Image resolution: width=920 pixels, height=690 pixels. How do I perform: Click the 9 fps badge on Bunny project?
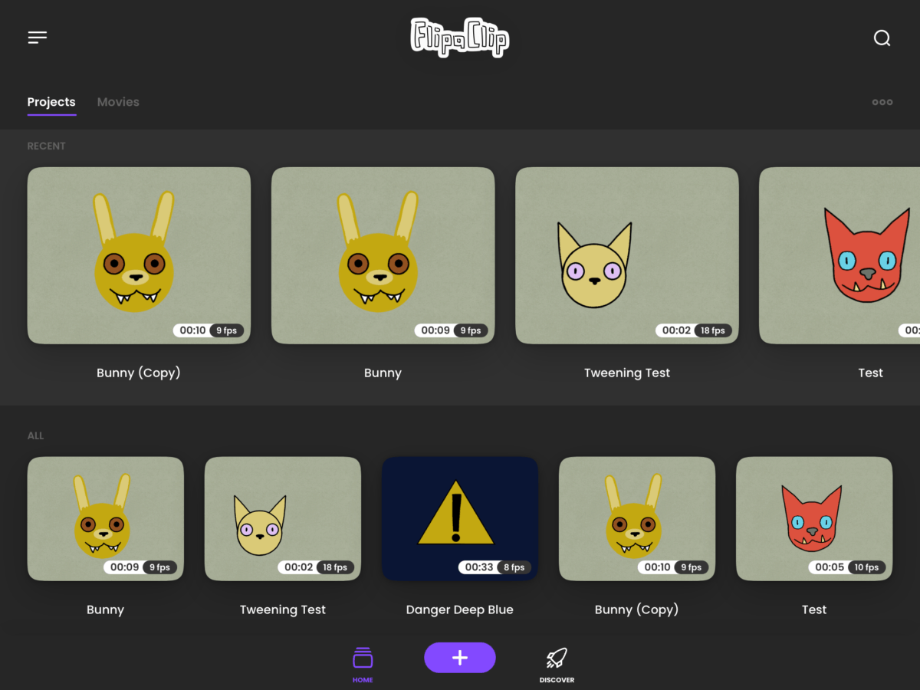pyautogui.click(x=471, y=330)
